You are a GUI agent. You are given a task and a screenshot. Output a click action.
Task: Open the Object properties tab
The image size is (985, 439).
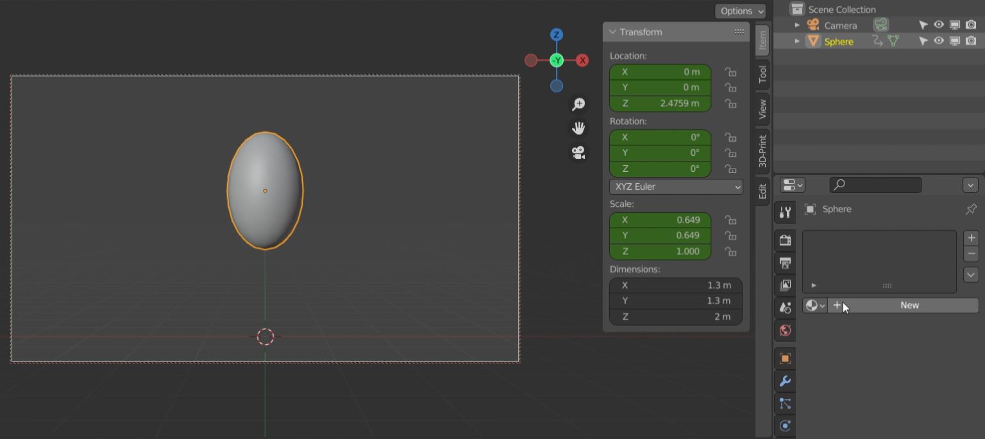coord(785,358)
